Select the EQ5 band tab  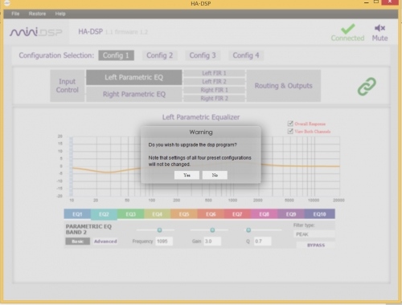[184, 214]
